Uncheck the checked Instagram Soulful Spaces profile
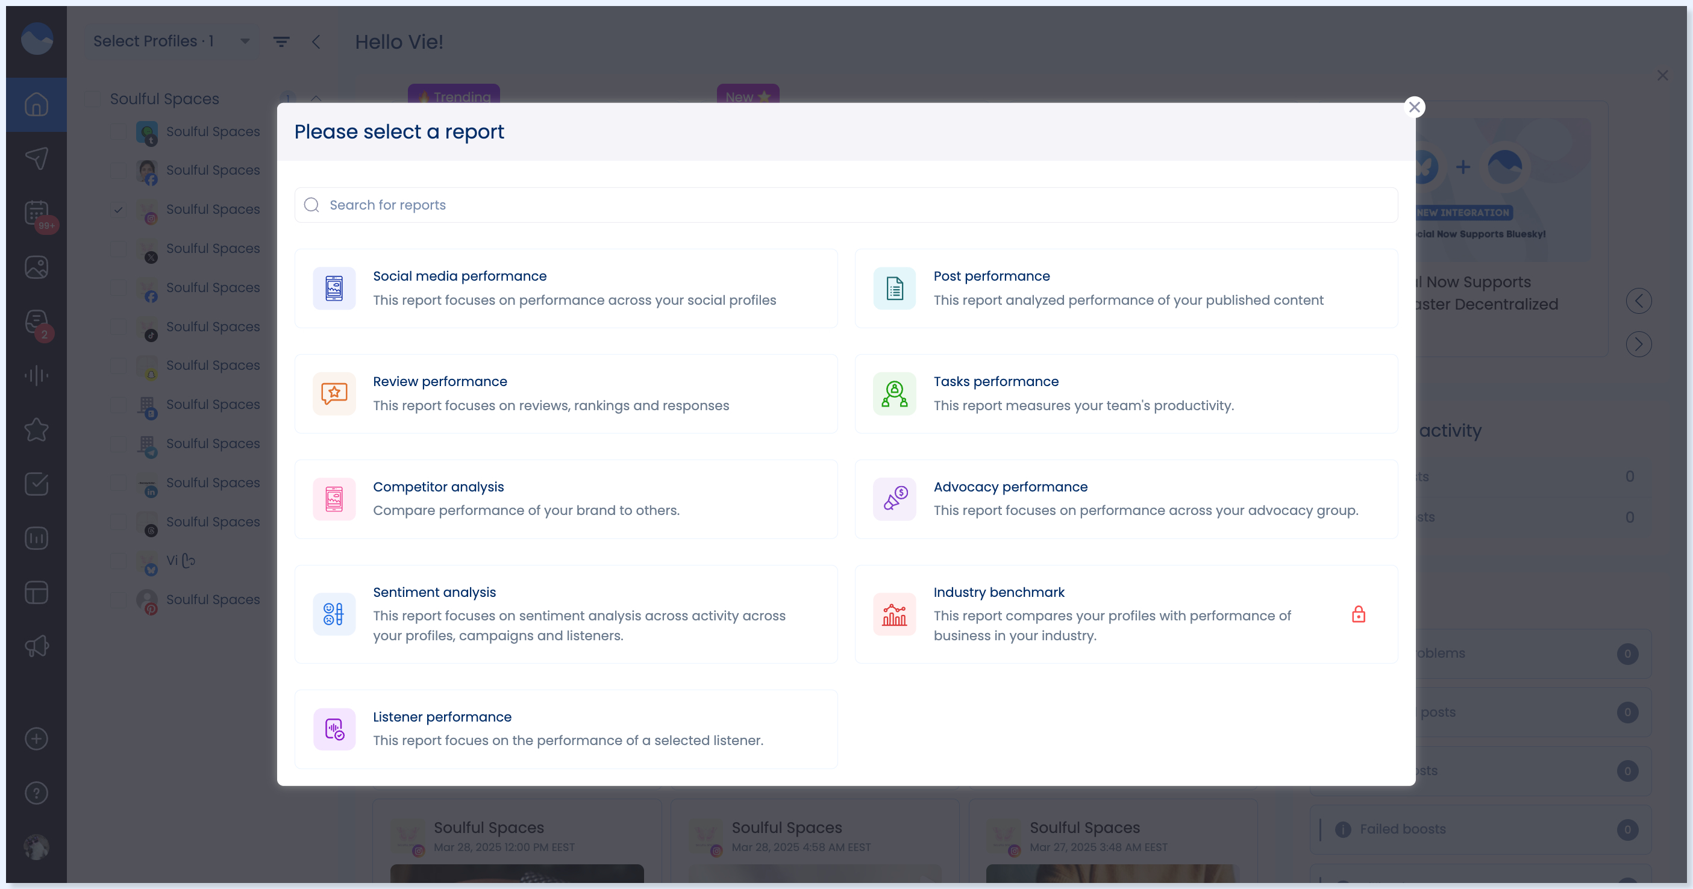1693x889 pixels. [118, 210]
